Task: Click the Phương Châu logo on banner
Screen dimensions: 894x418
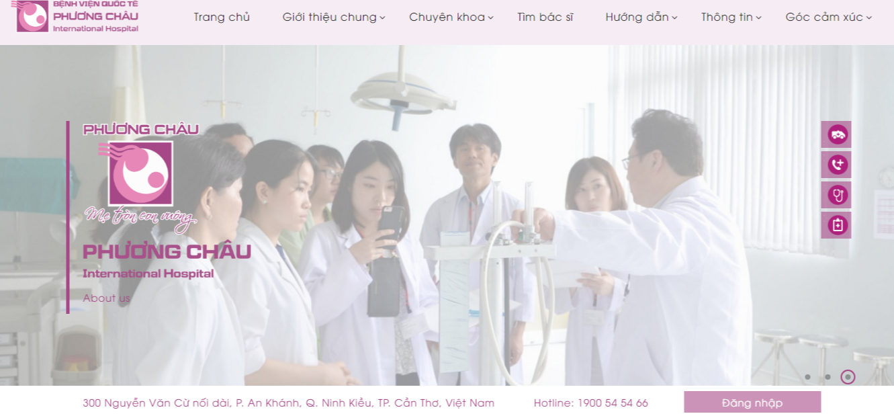Action: coord(140,177)
